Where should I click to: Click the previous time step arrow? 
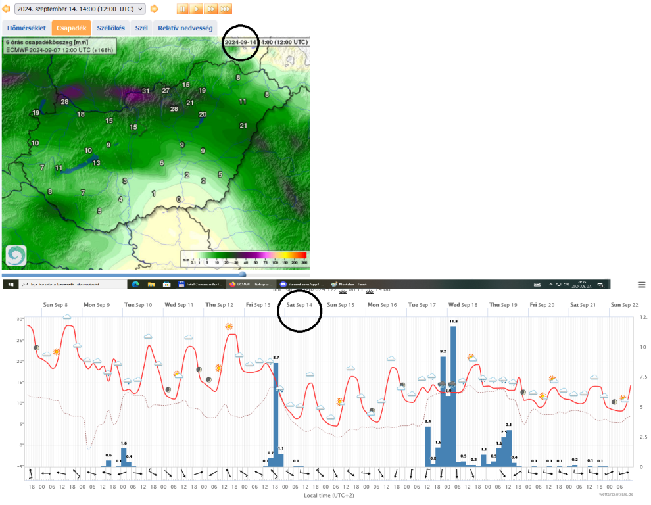pyautogui.click(x=7, y=9)
